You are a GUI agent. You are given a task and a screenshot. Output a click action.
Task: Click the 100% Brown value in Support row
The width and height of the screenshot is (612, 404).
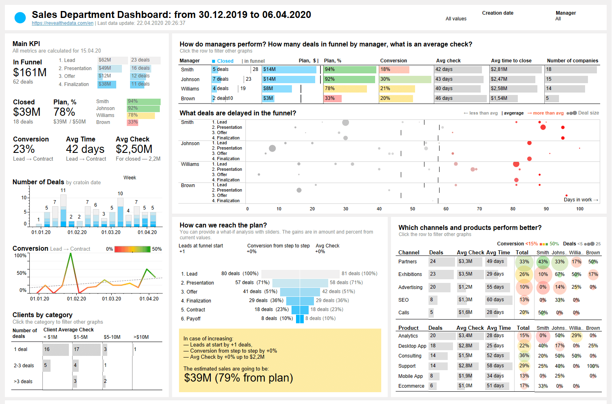593,366
